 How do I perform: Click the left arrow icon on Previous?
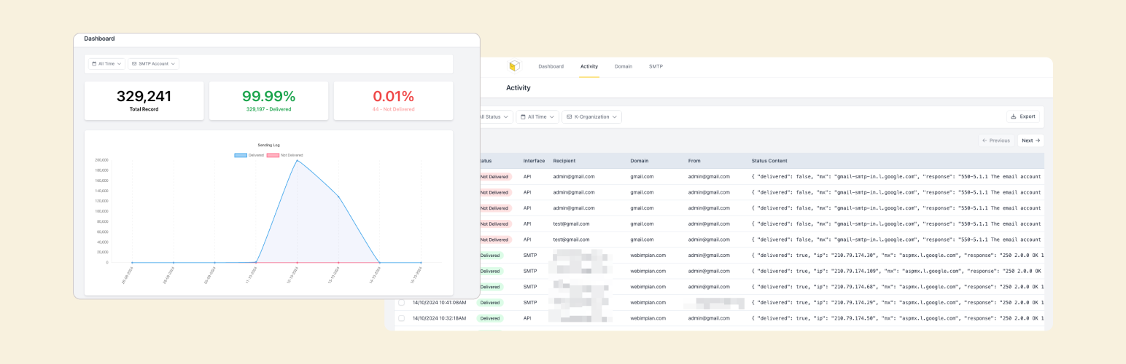pyautogui.click(x=985, y=141)
